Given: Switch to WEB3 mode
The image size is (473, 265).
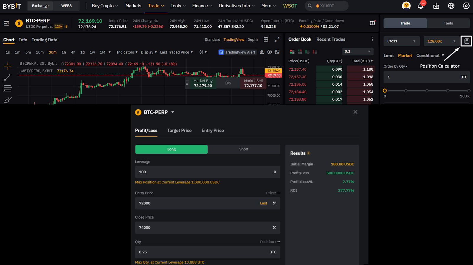Looking at the screenshot, I should coord(67,6).
